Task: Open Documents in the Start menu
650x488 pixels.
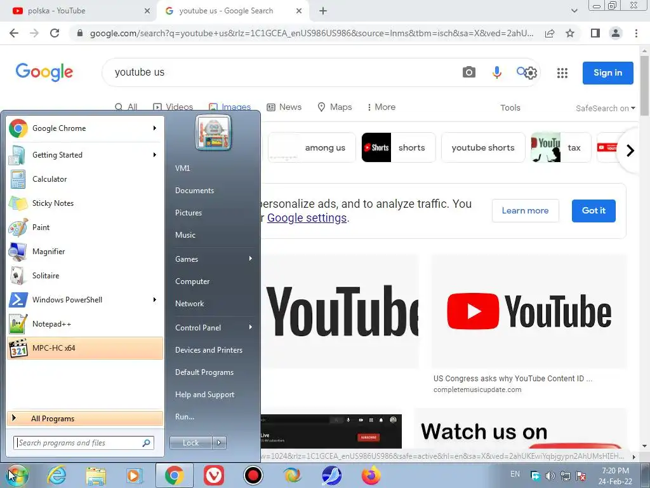Action: (x=194, y=191)
